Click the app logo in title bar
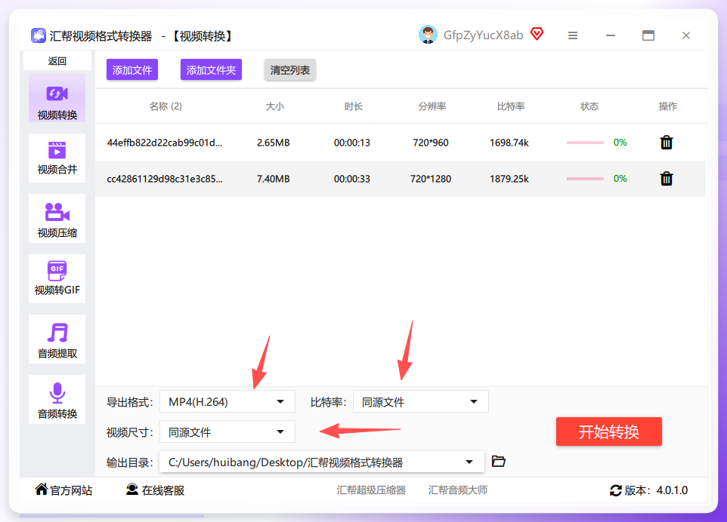The height and width of the screenshot is (522, 727). click(x=38, y=35)
